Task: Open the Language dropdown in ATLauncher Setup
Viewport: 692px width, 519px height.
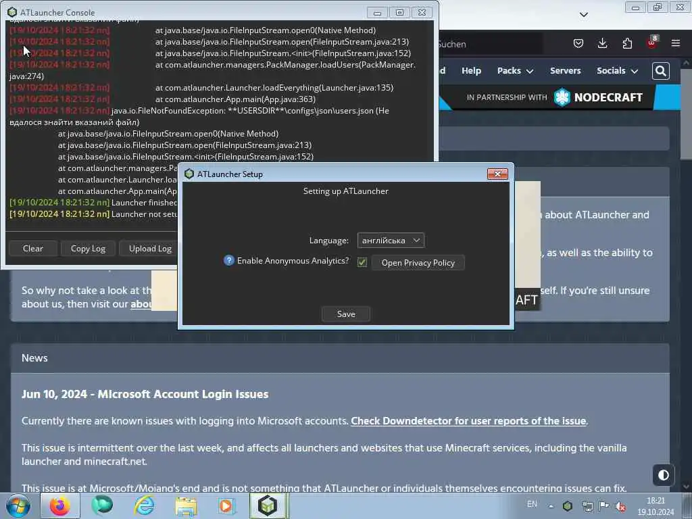Action: click(x=391, y=240)
